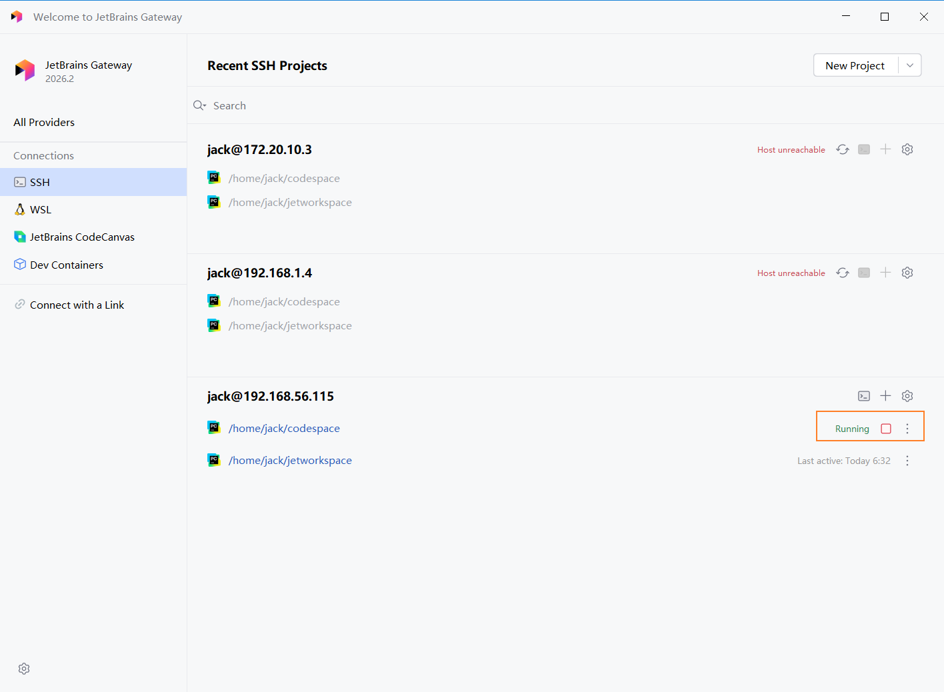Viewport: 944px width, 692px height.
Task: Click the 'Recent SSH Projects' heading
Action: point(267,65)
